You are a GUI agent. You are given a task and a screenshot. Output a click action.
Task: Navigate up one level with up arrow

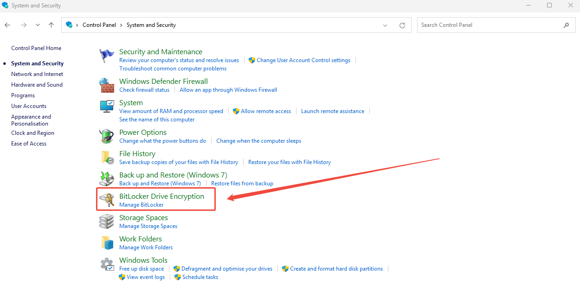[51, 25]
